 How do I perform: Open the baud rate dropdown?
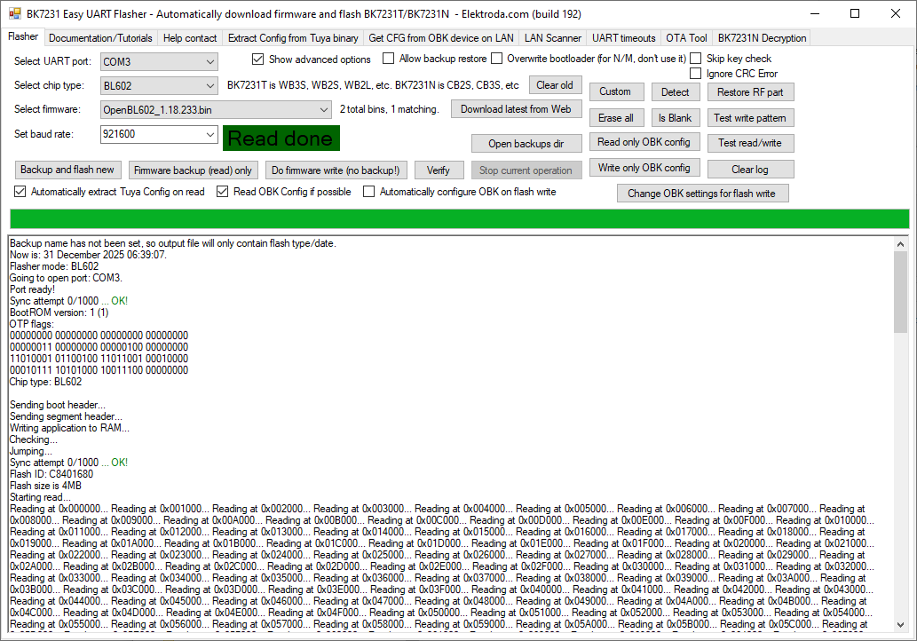point(210,135)
